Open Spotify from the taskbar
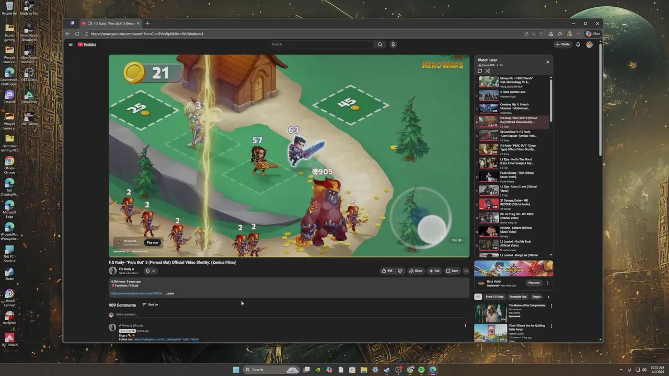The image size is (669, 376). [421, 370]
